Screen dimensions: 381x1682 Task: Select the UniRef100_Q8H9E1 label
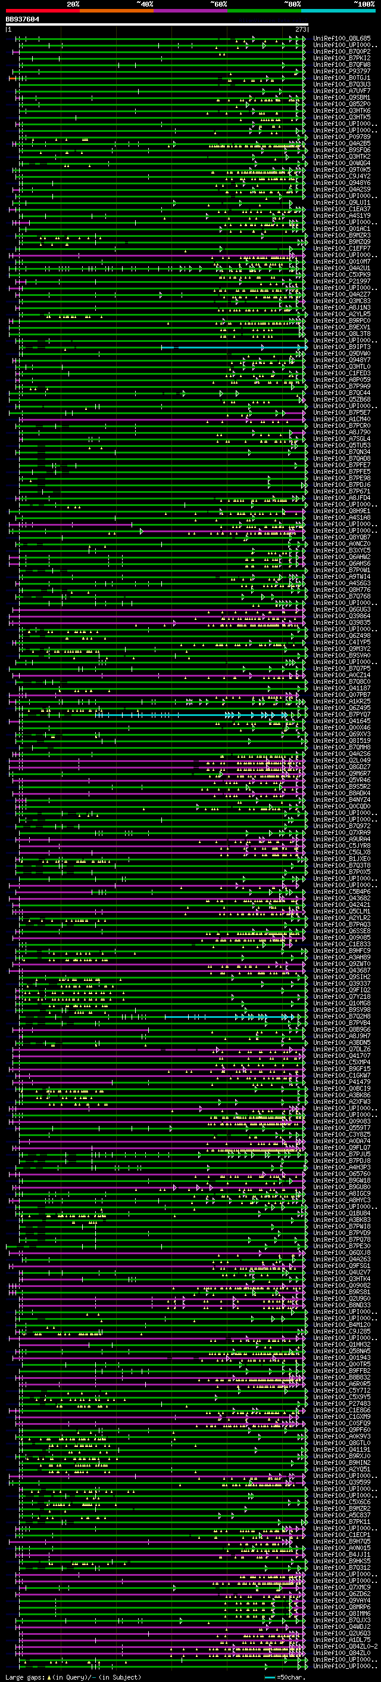pyautogui.click(x=342, y=511)
